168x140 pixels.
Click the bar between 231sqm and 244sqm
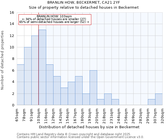(115, 102)
